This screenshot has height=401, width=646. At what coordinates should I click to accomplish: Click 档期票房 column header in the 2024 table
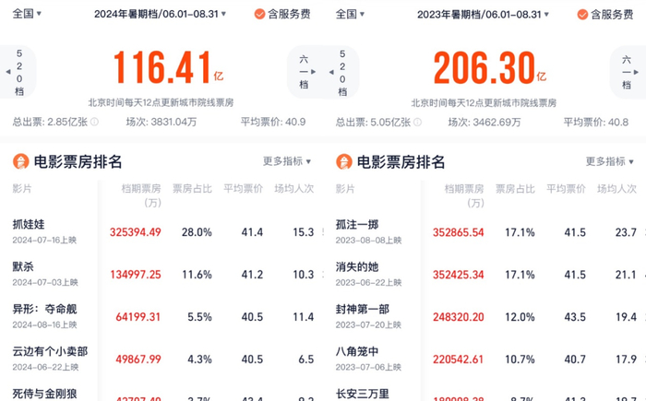coord(141,195)
